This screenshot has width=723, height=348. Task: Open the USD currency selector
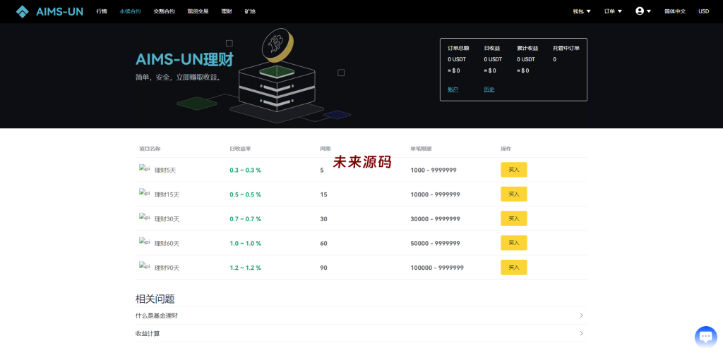[x=704, y=11]
